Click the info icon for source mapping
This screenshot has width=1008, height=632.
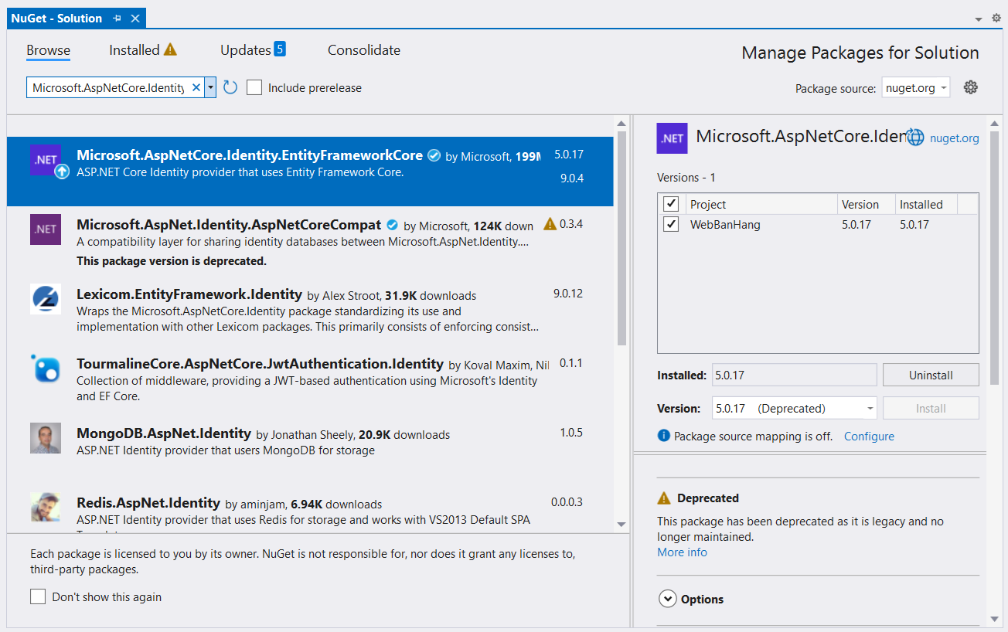click(x=663, y=436)
